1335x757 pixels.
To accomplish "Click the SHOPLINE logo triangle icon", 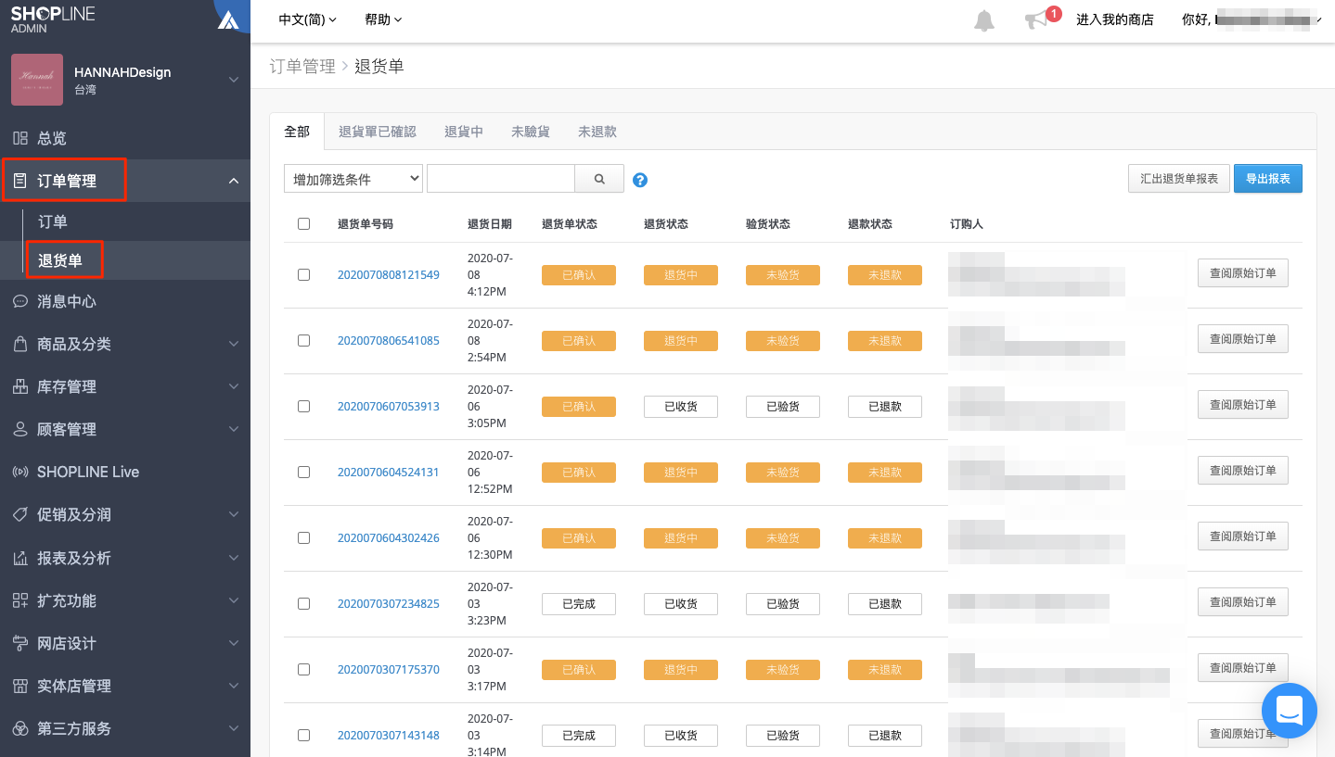I will coord(227,19).
